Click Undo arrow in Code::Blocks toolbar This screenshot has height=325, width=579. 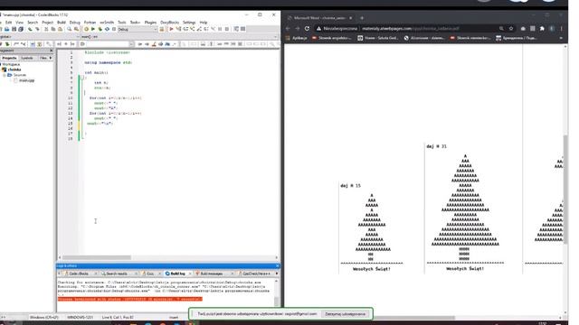(x=30, y=29)
